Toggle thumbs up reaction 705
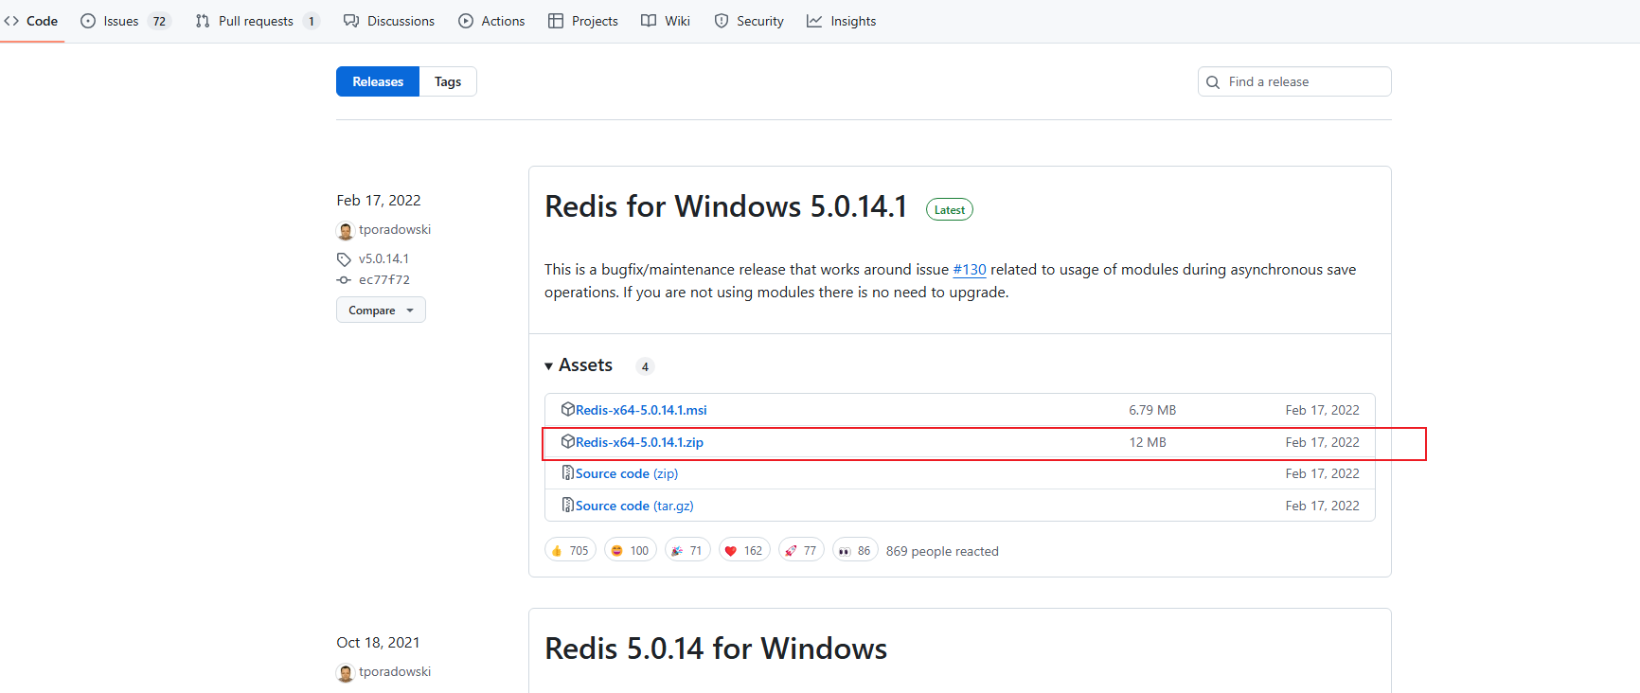This screenshot has height=693, width=1640. pyautogui.click(x=570, y=550)
